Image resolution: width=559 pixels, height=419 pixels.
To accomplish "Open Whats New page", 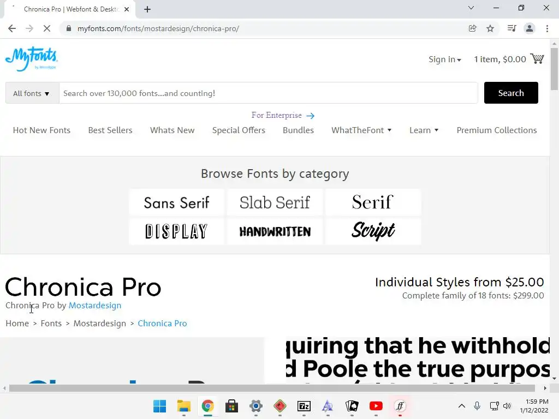I will click(172, 130).
